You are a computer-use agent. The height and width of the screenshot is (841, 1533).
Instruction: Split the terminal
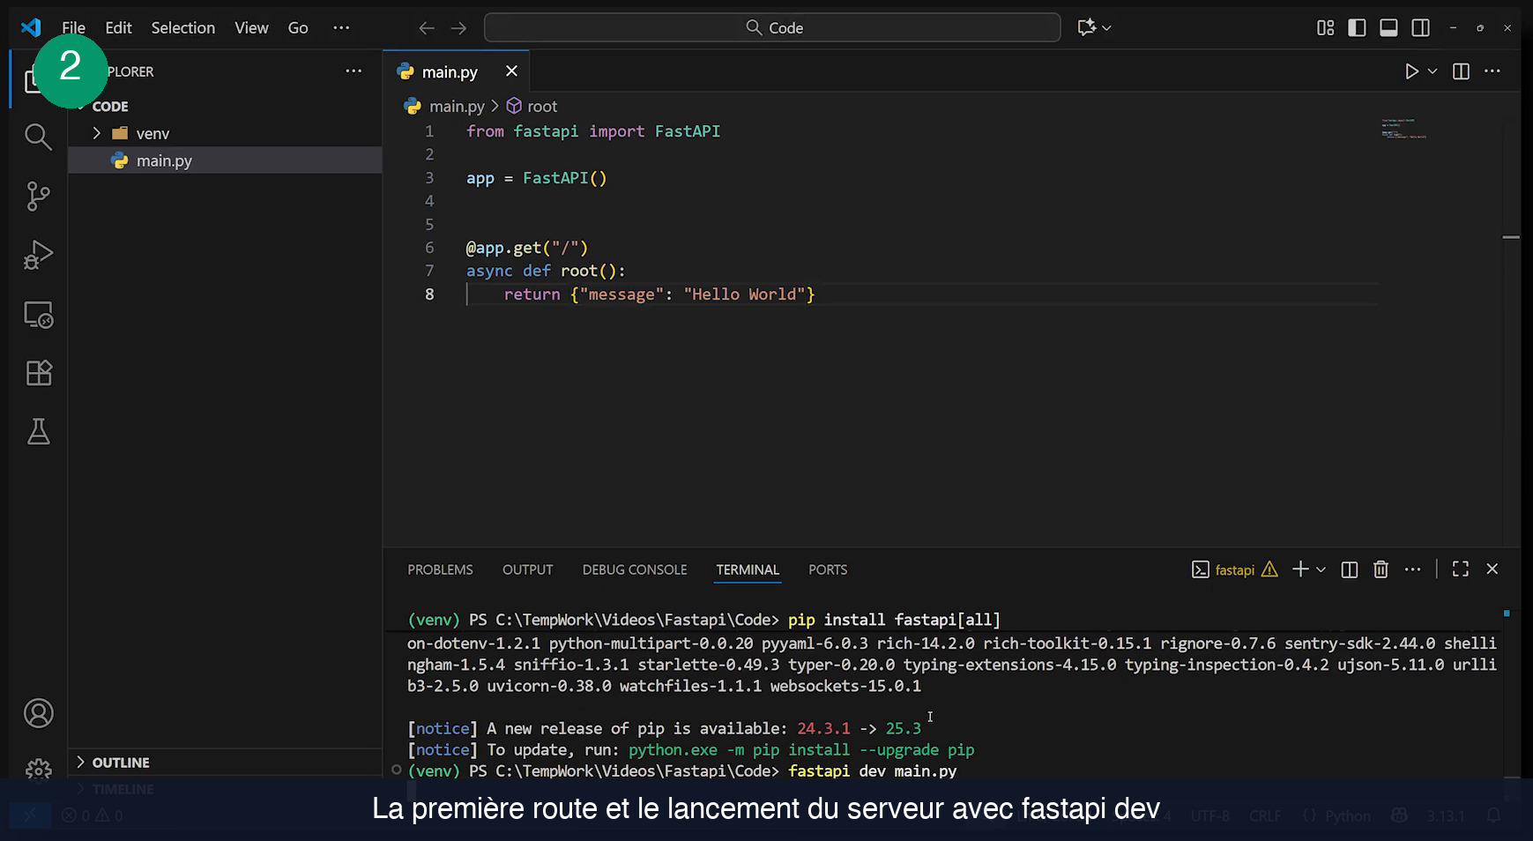[1349, 570]
